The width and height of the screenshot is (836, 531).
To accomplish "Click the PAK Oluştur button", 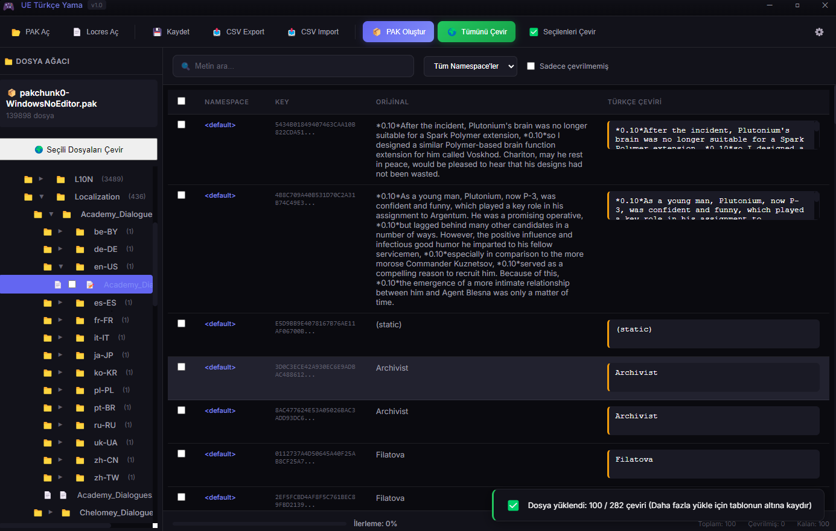I will click(398, 32).
